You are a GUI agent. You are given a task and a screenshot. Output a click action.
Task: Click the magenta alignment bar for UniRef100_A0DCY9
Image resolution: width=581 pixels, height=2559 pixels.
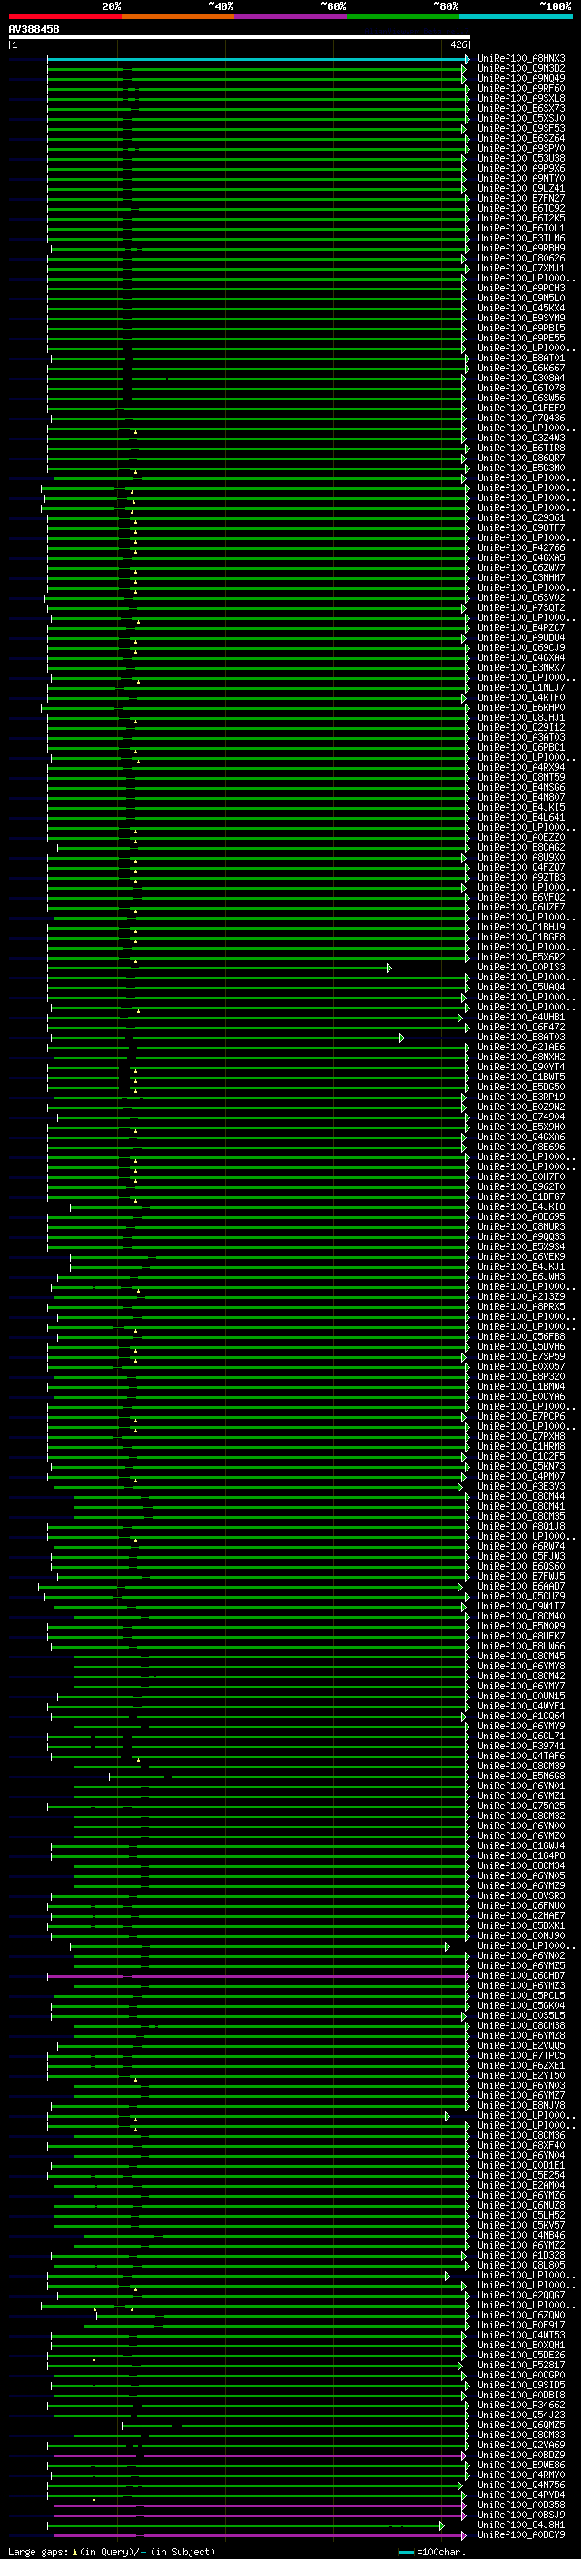pos(258,2534)
